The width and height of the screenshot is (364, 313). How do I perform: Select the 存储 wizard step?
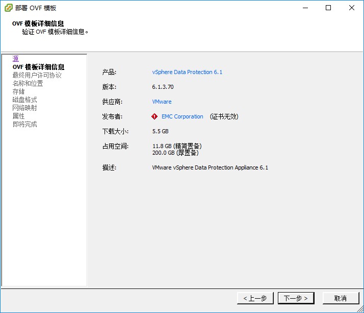[x=18, y=91]
